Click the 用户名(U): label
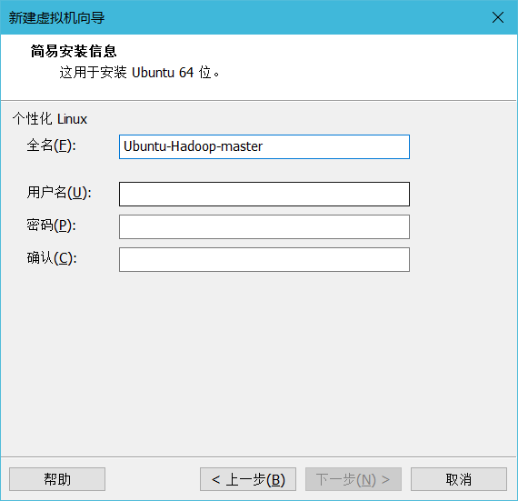The height and width of the screenshot is (501, 518). tap(59, 193)
